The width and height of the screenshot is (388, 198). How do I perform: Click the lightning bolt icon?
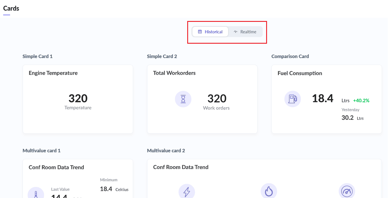point(187,191)
